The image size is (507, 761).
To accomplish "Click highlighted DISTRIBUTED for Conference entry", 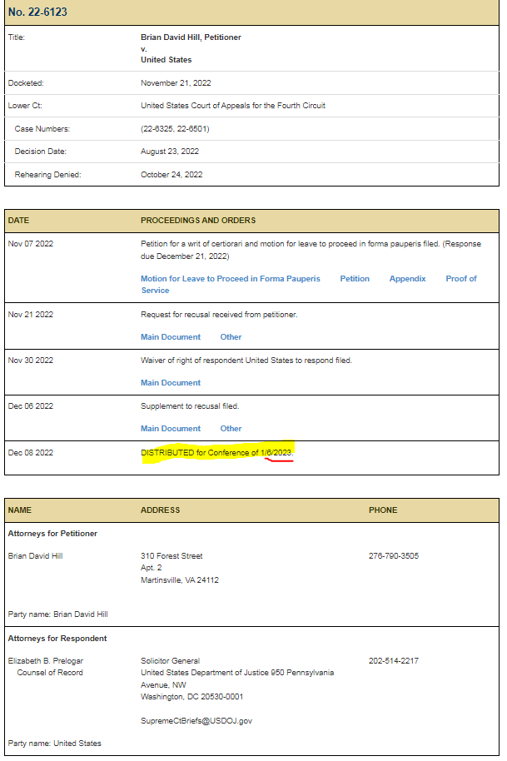I will 217,452.
